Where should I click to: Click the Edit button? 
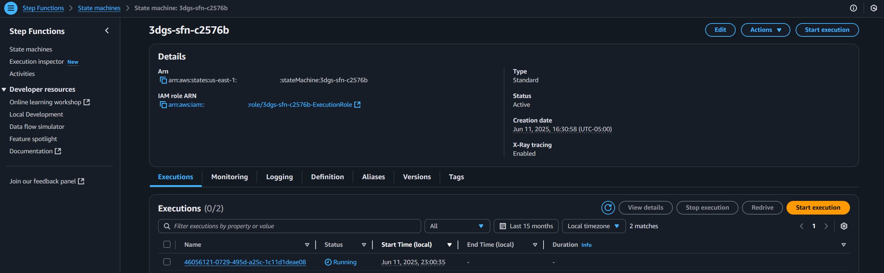(x=720, y=30)
